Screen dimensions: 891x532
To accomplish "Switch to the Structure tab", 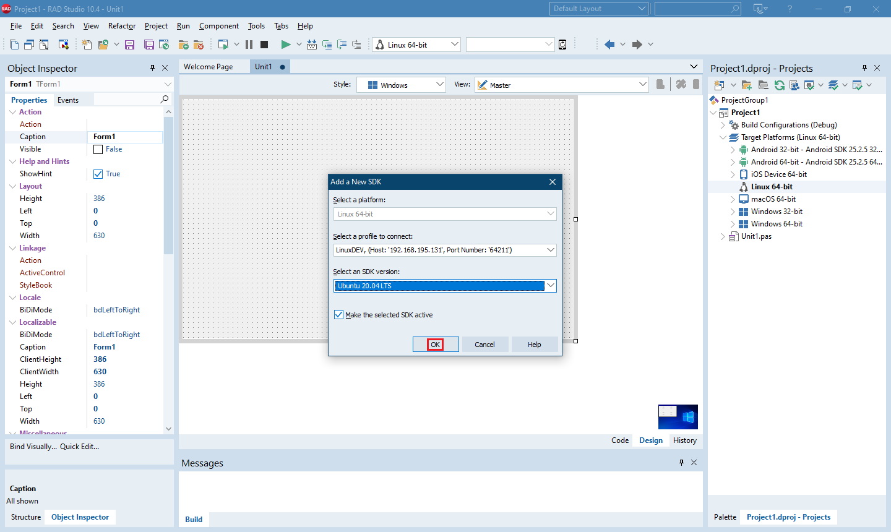I will (26, 517).
